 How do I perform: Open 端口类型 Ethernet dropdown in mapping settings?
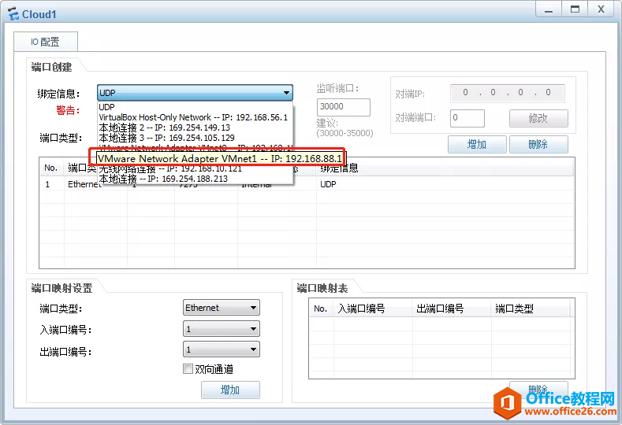point(222,308)
